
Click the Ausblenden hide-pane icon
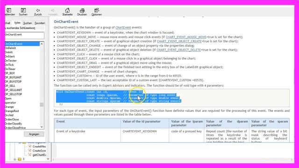pyautogui.click(x=9, y=12)
